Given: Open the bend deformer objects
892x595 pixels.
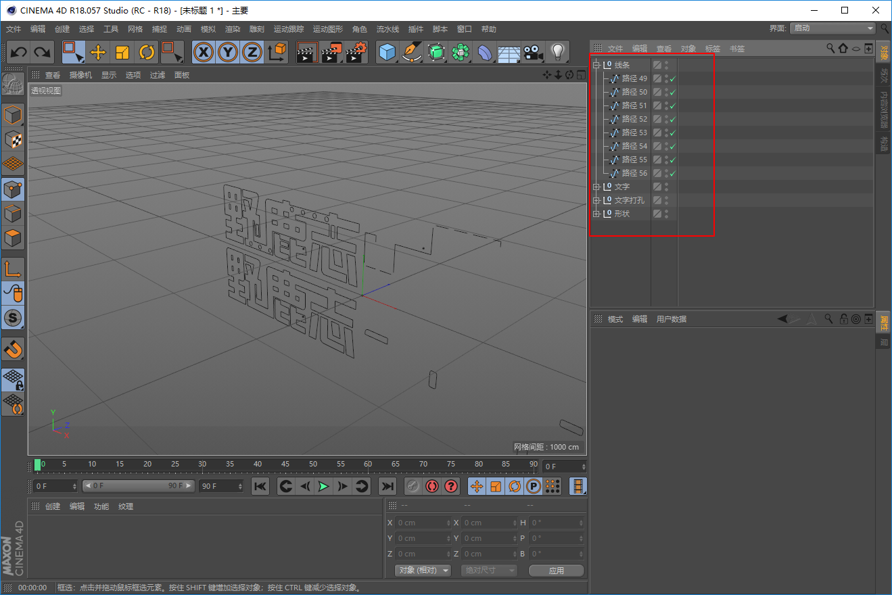Looking at the screenshot, I should (485, 52).
